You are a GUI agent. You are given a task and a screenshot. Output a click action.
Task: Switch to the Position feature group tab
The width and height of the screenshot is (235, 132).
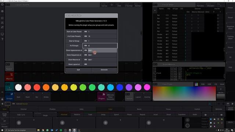coord(53,109)
